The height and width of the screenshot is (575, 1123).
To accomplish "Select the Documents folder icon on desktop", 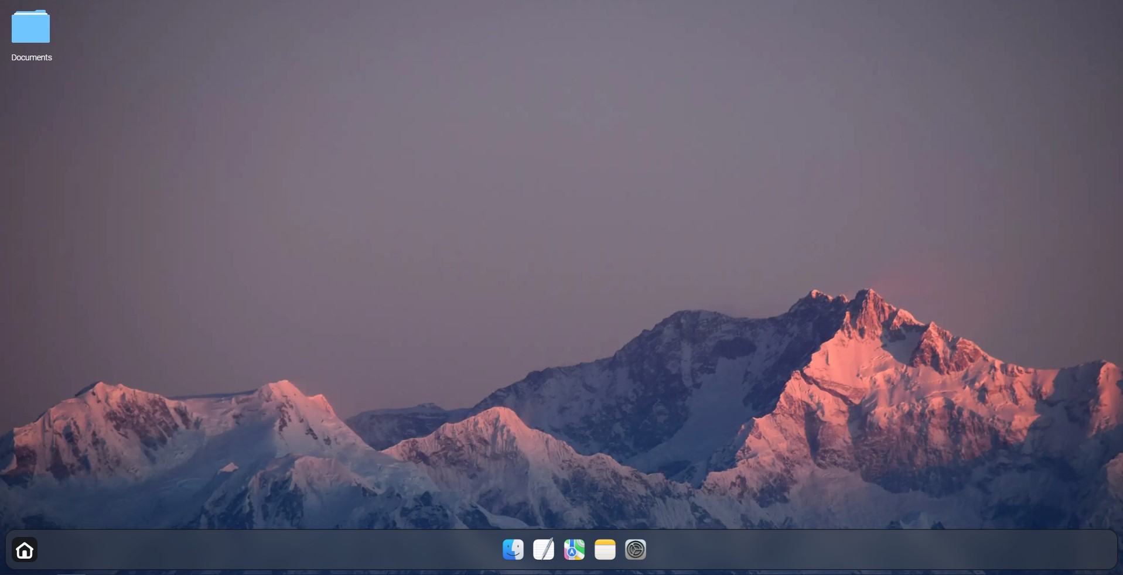I will 31,27.
